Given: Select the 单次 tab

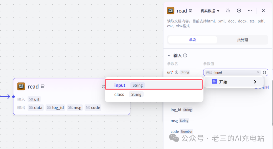Looking at the screenshot, I should [x=193, y=40].
